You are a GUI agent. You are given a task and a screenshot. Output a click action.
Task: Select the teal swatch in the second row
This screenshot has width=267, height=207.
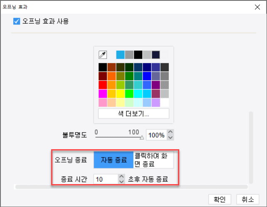(138, 76)
